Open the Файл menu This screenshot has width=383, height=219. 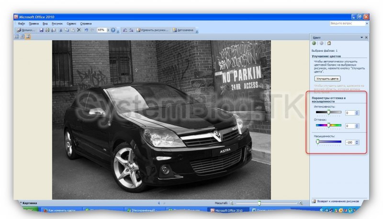tap(22, 23)
